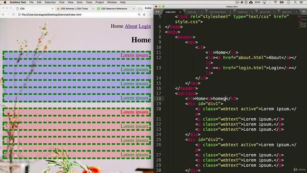The image size is (307, 173).
Task: Close the style.css tab in Sublime
Action: point(202,12)
